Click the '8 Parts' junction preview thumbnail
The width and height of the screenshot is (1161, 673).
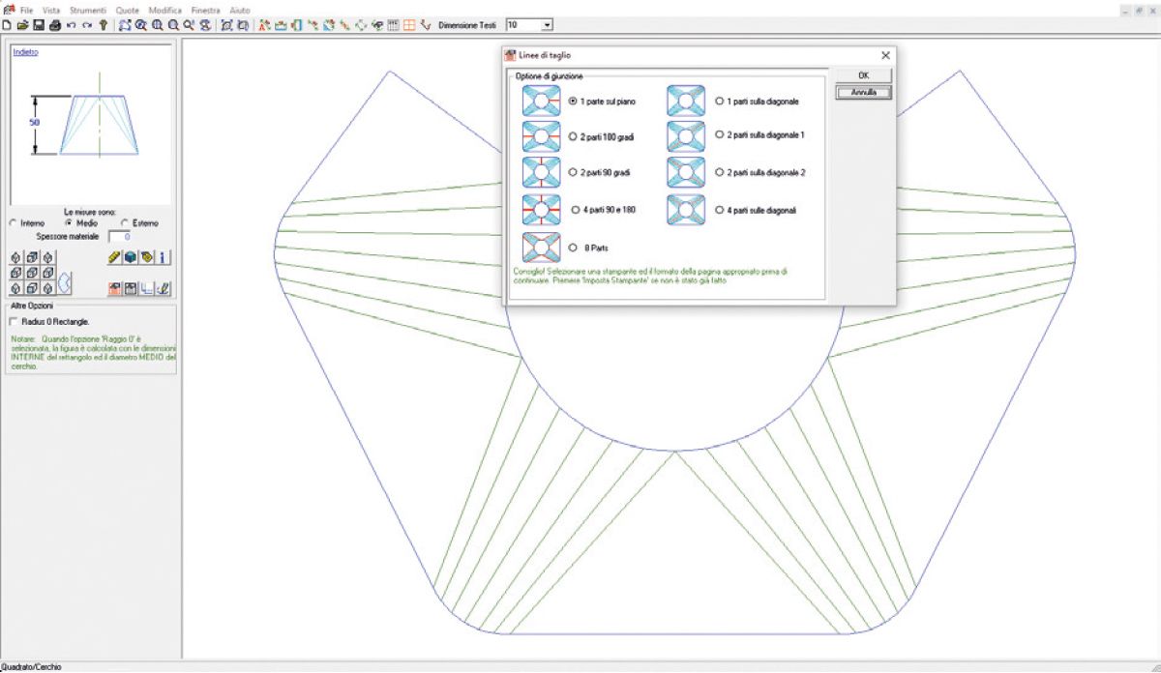(541, 247)
